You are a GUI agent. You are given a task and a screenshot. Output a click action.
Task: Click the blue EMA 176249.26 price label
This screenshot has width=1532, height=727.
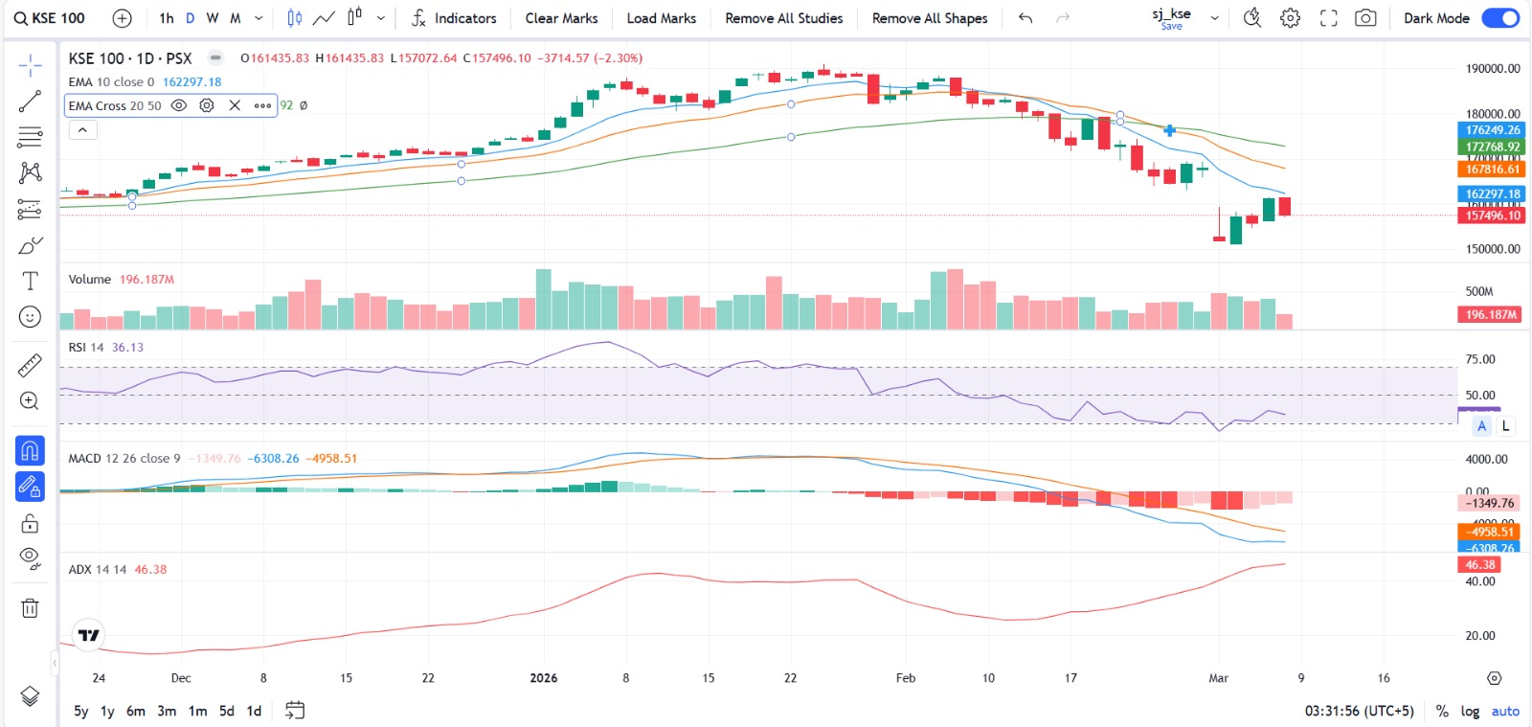(1492, 130)
